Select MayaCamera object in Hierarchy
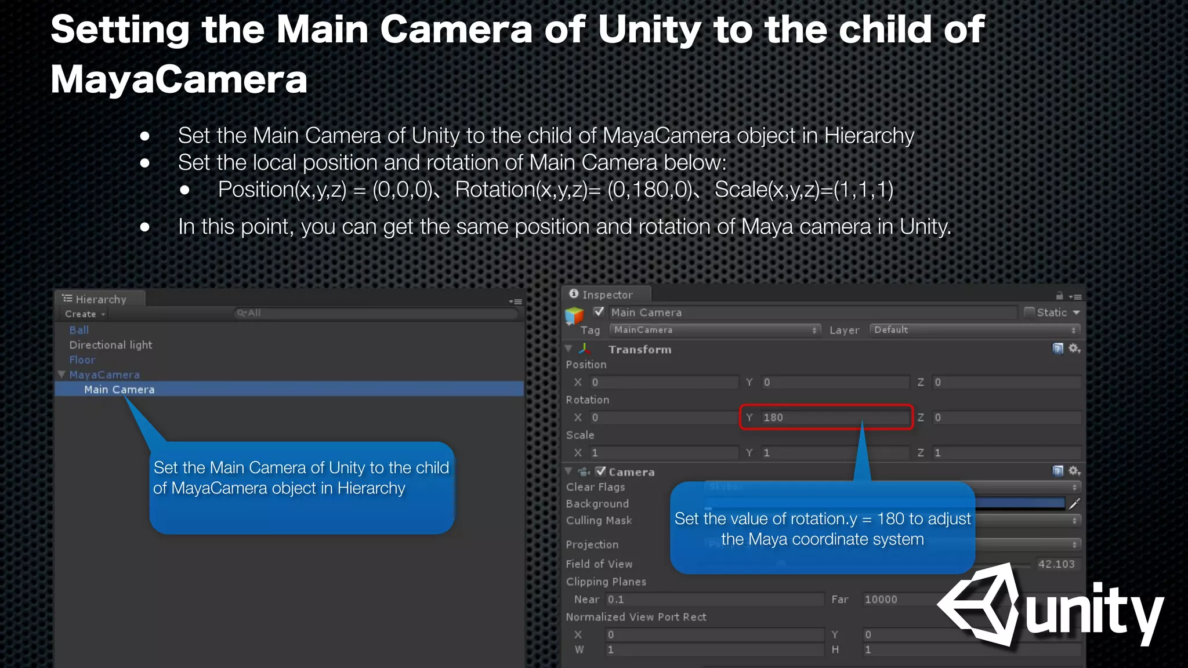Image resolution: width=1188 pixels, height=668 pixels. 104,375
